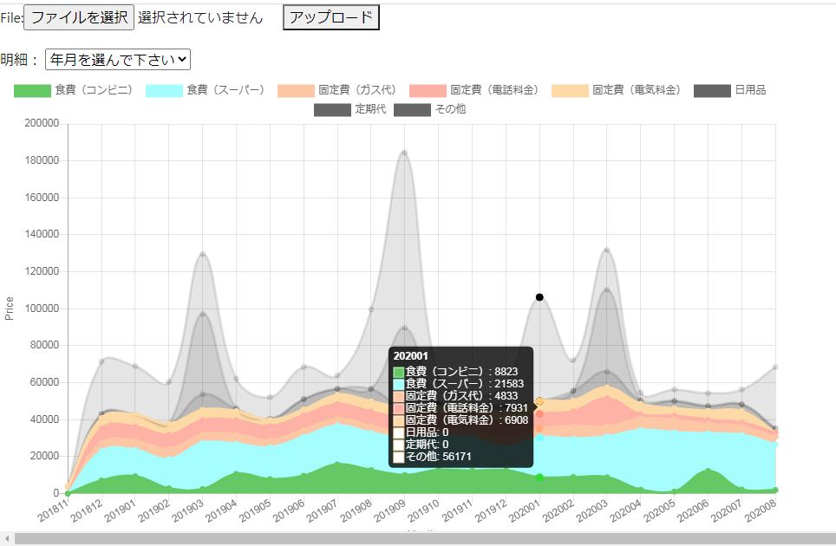Click the tooltip title 202001

point(410,356)
